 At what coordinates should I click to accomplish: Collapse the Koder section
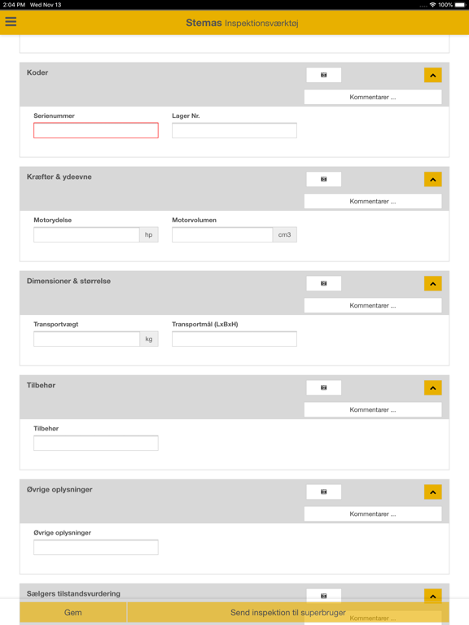point(432,76)
